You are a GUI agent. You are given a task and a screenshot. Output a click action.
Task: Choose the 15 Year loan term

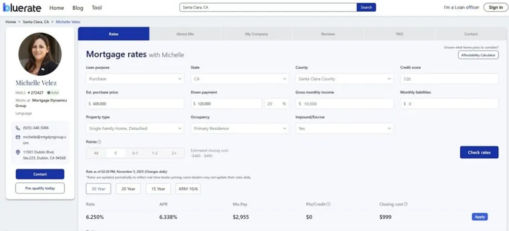coord(158,189)
